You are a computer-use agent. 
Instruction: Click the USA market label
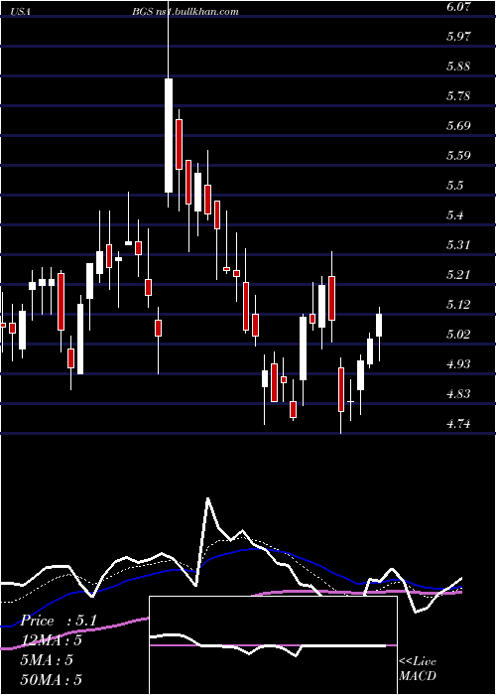click(20, 12)
